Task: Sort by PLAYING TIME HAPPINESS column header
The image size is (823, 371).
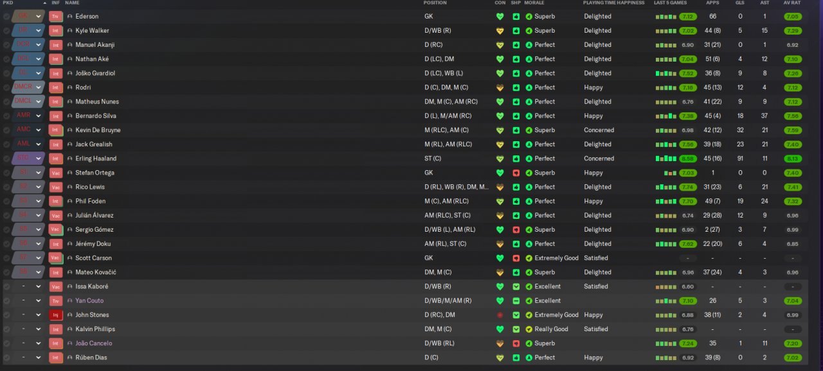Action: (613, 3)
